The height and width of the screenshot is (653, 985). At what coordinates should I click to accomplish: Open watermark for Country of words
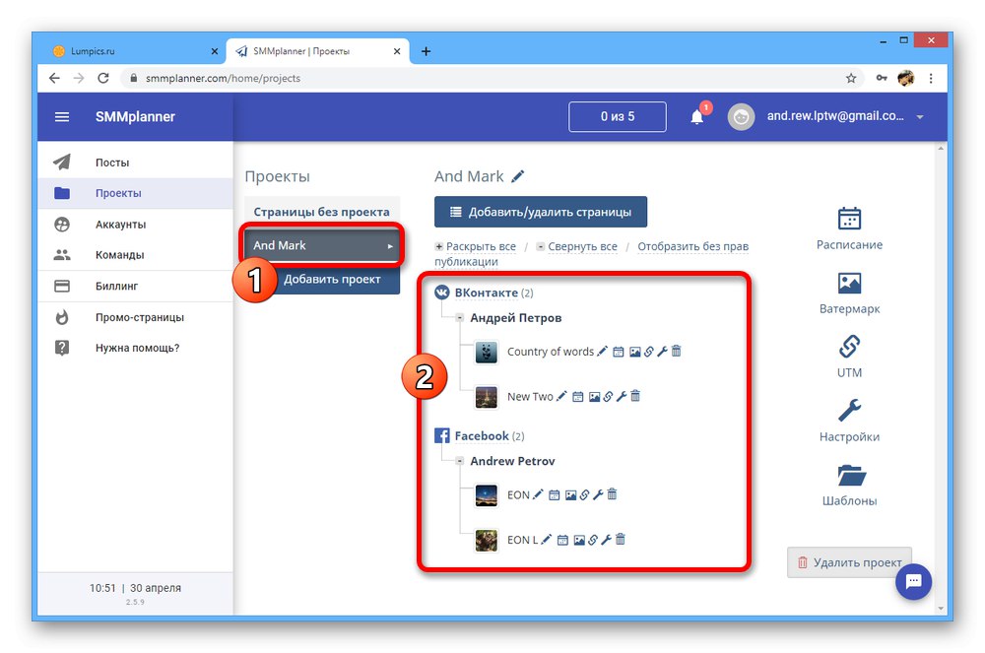634,352
